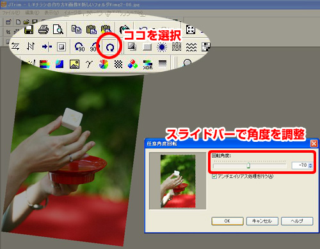The height and width of the screenshot is (249, 320).
Task: Click the floppy disk Save icon in the magnified toolbar
Action: (29, 30)
